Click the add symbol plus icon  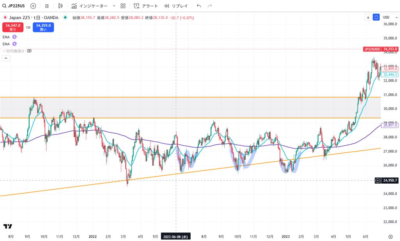33,6
